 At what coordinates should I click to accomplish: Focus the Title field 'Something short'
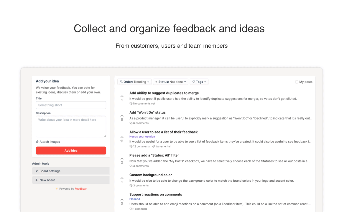tap(71, 105)
